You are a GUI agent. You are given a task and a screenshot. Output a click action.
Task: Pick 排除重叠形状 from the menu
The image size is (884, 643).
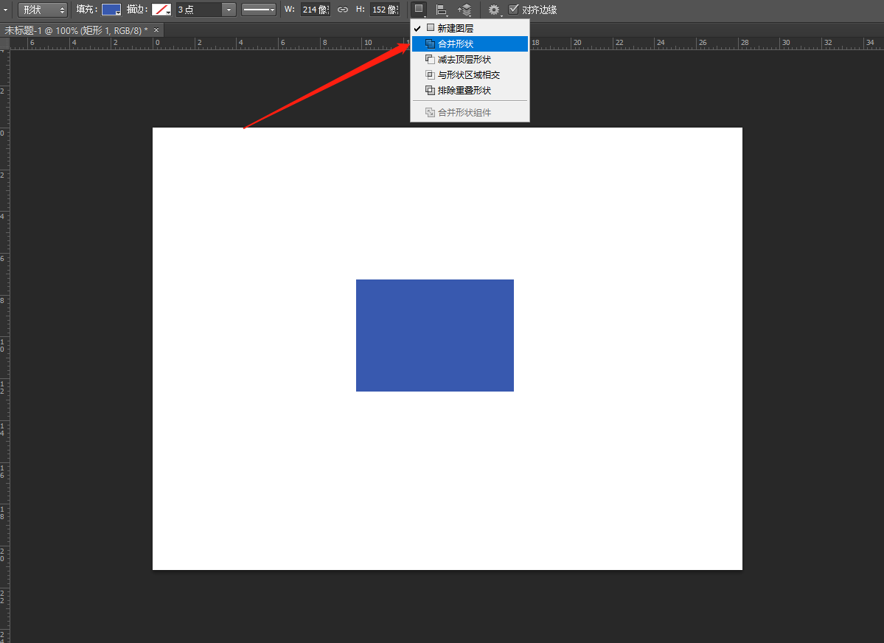click(x=464, y=91)
